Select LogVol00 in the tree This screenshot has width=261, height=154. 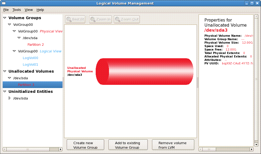[31, 58]
